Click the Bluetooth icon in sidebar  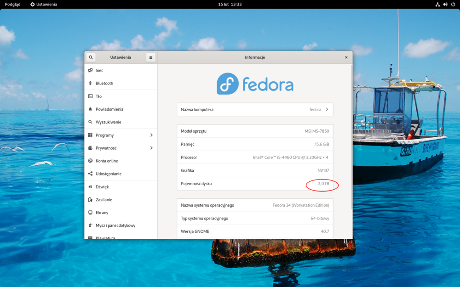[90, 83]
